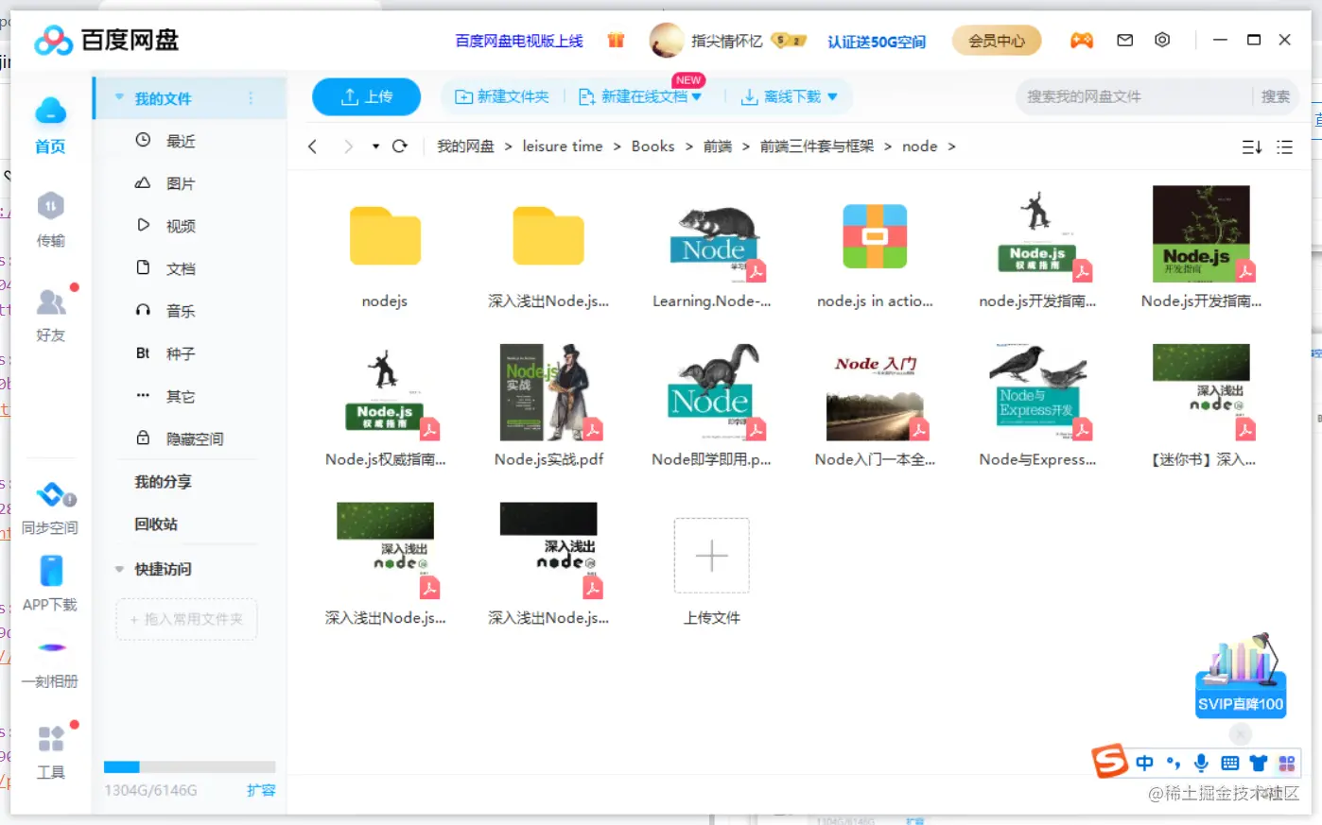Open the settings hexagon icon
The height and width of the screenshot is (825, 1322).
1162,40
